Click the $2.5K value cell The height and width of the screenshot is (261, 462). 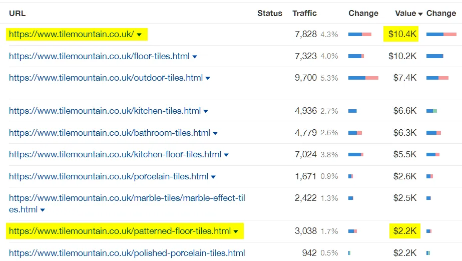click(405, 198)
